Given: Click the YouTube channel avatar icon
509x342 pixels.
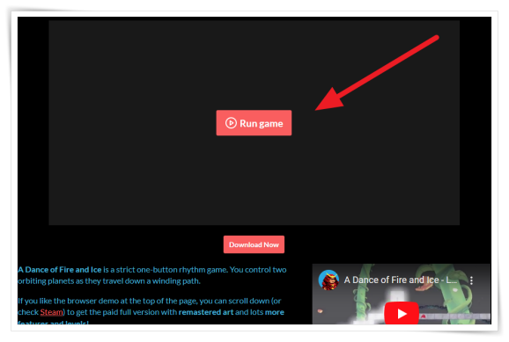Looking at the screenshot, I should tap(328, 280).
